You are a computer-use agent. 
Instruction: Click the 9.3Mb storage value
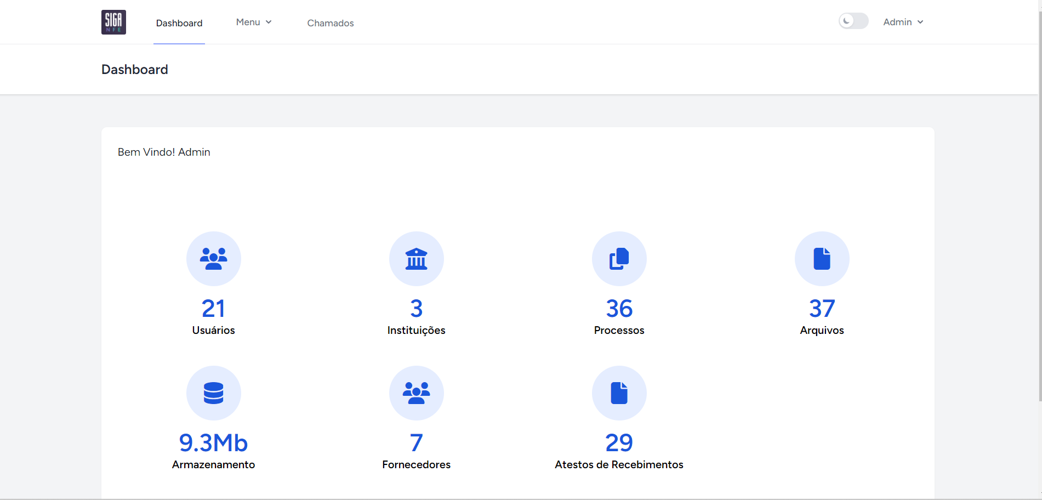[214, 443]
